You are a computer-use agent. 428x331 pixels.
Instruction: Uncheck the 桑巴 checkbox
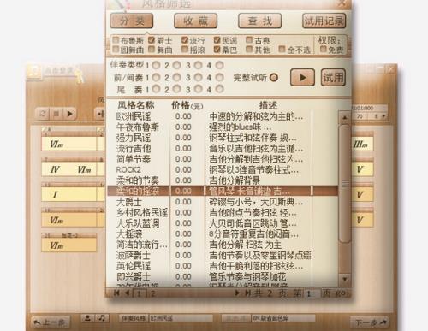click(x=217, y=50)
